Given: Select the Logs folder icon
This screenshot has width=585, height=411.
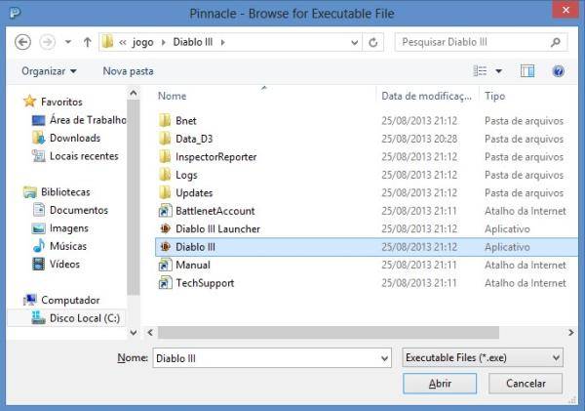Looking at the screenshot, I should tap(165, 174).
